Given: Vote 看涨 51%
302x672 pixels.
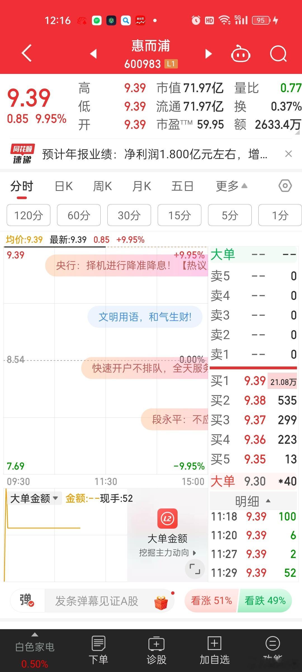Looking at the screenshot, I should pos(211,601).
